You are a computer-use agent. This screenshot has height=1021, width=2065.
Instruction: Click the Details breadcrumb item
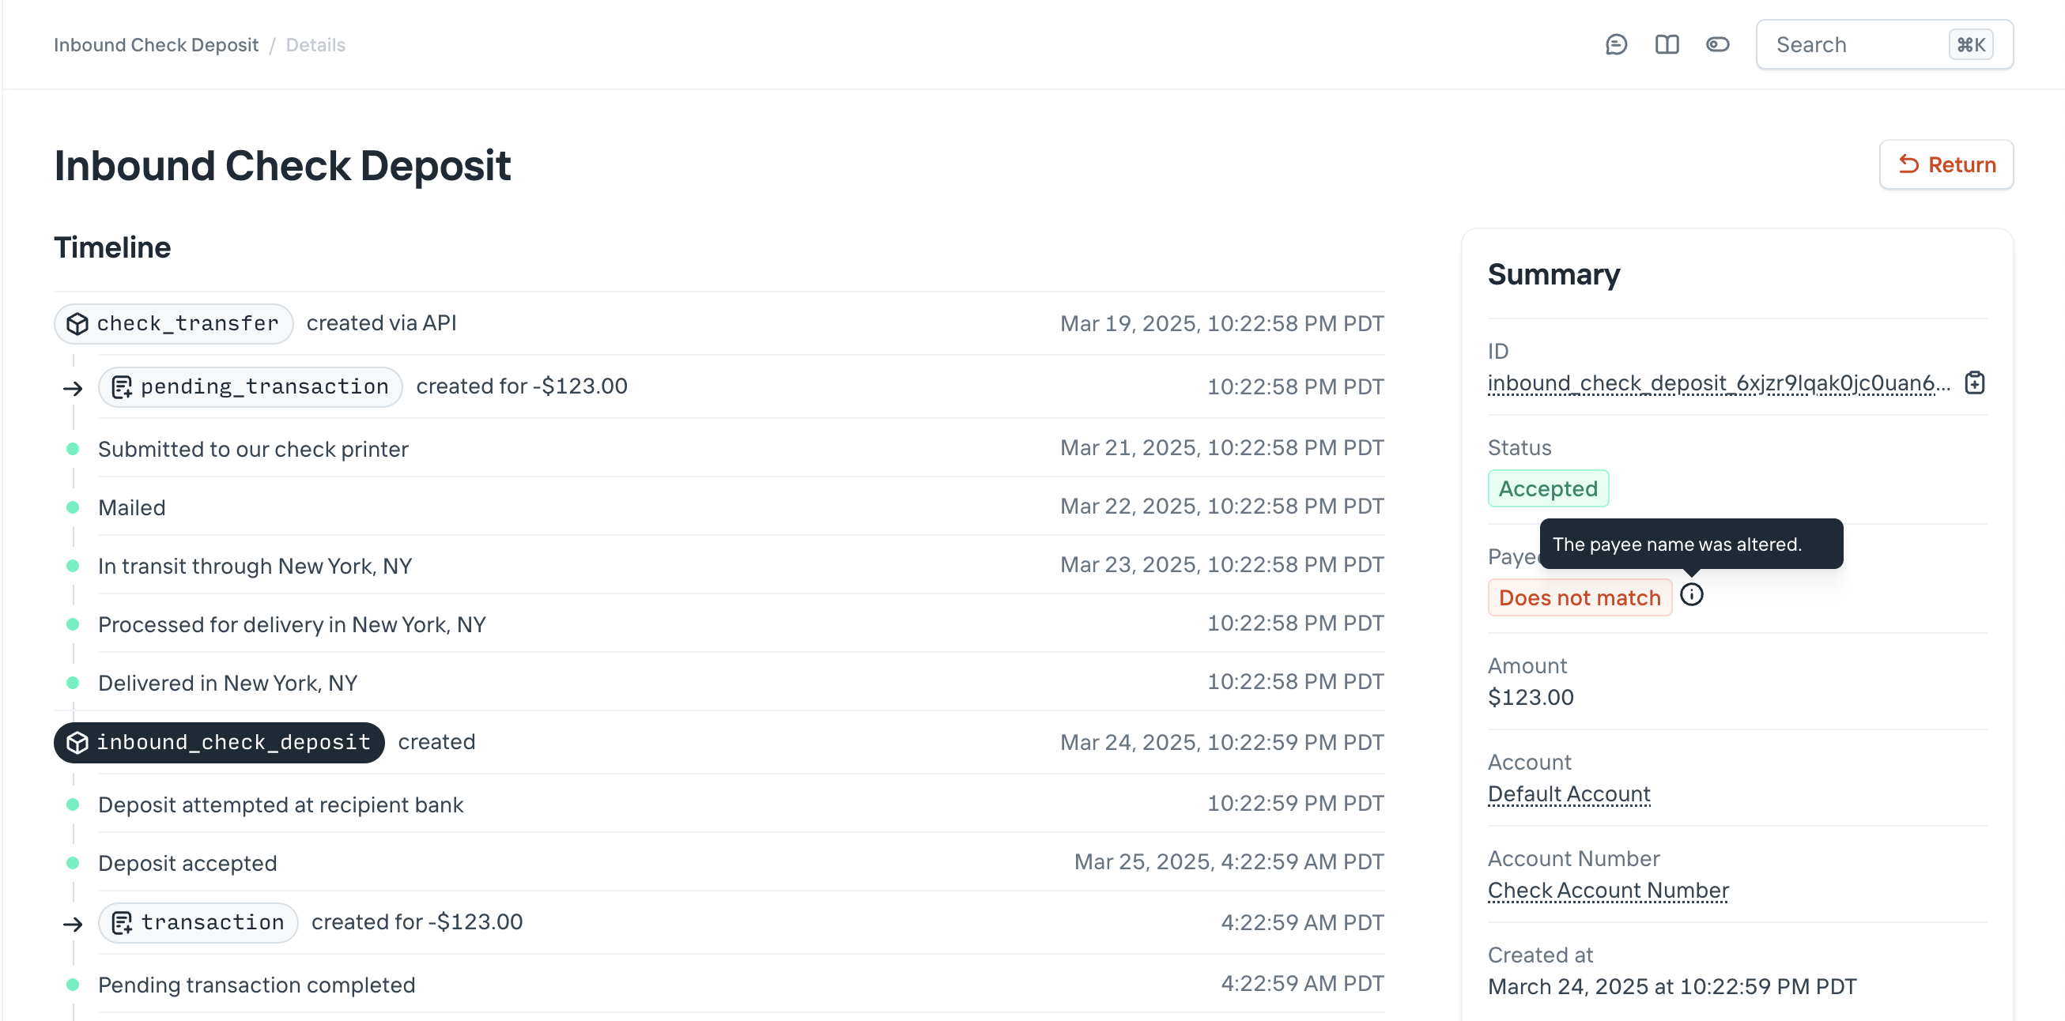pyautogui.click(x=315, y=45)
